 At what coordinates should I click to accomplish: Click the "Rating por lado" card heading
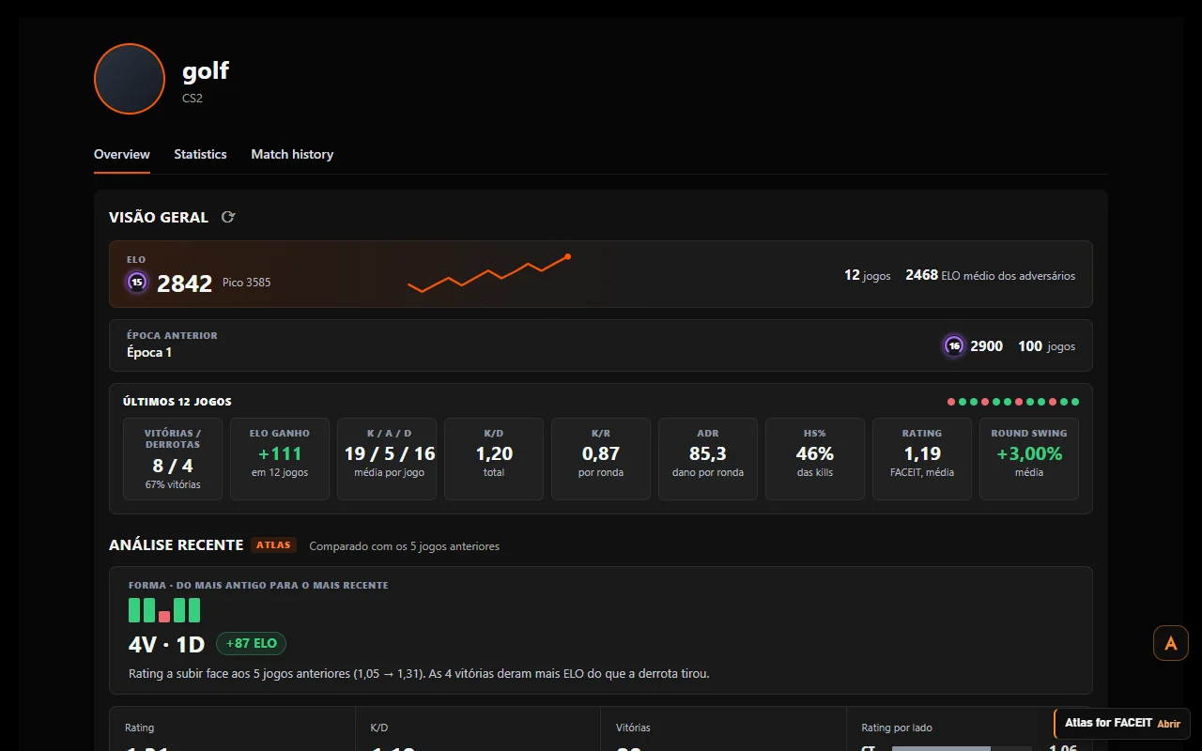coord(897,728)
